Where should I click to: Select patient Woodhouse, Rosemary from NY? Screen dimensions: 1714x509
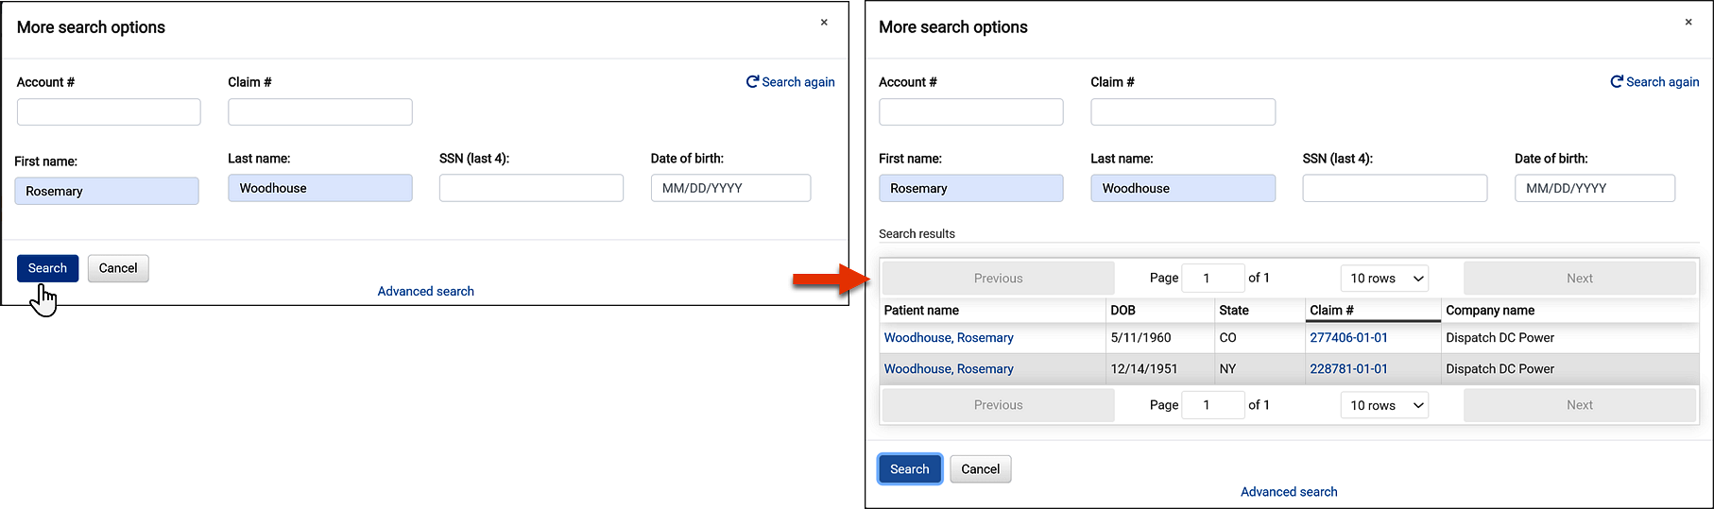tap(949, 369)
